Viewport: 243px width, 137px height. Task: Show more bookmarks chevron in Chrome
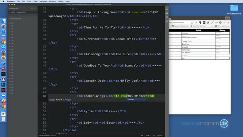pos(213,26)
